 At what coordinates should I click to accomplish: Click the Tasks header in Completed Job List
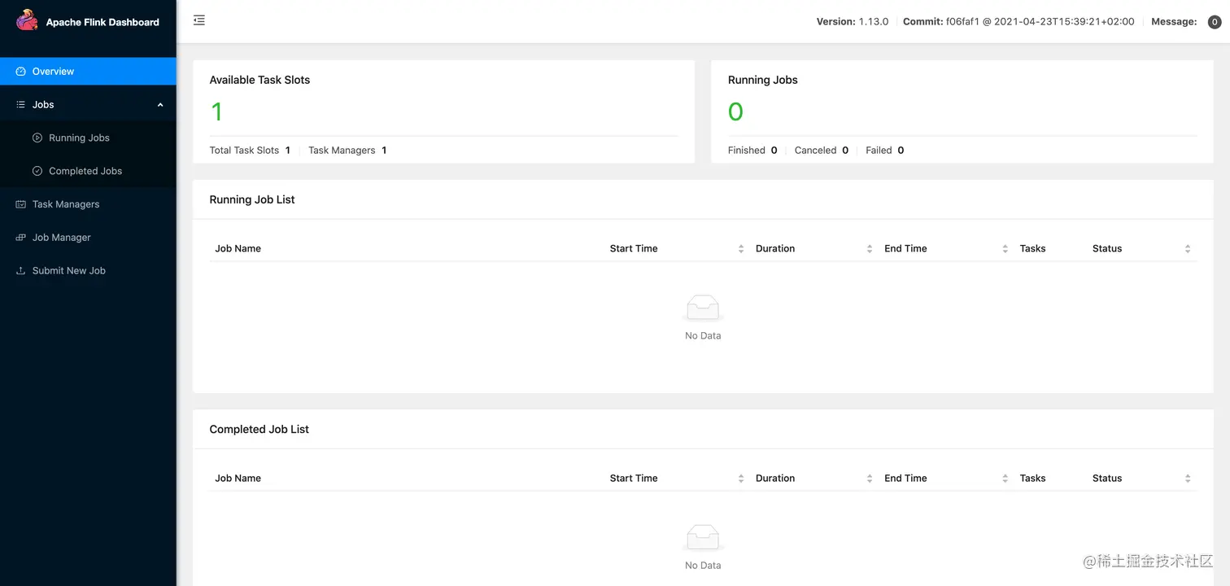1032,479
